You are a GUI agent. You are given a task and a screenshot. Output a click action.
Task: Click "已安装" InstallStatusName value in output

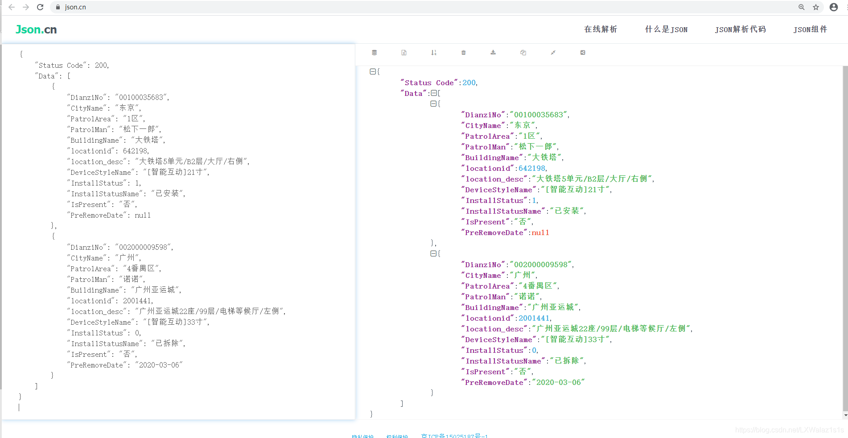pyautogui.click(x=567, y=211)
